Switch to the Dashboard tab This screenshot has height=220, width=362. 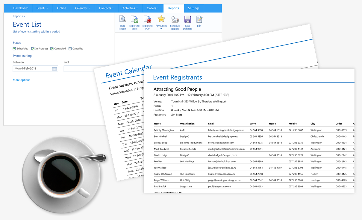click(21, 8)
